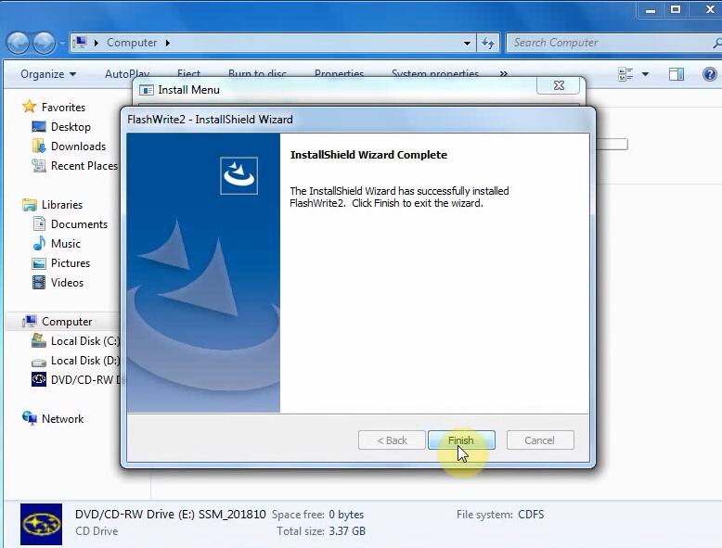This screenshot has height=548, width=722.
Task: Click AutoPlay in the Explorer toolbar
Action: click(127, 73)
